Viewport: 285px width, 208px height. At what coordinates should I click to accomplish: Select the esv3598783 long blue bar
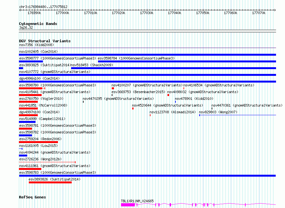pyautogui.click(x=147, y=176)
